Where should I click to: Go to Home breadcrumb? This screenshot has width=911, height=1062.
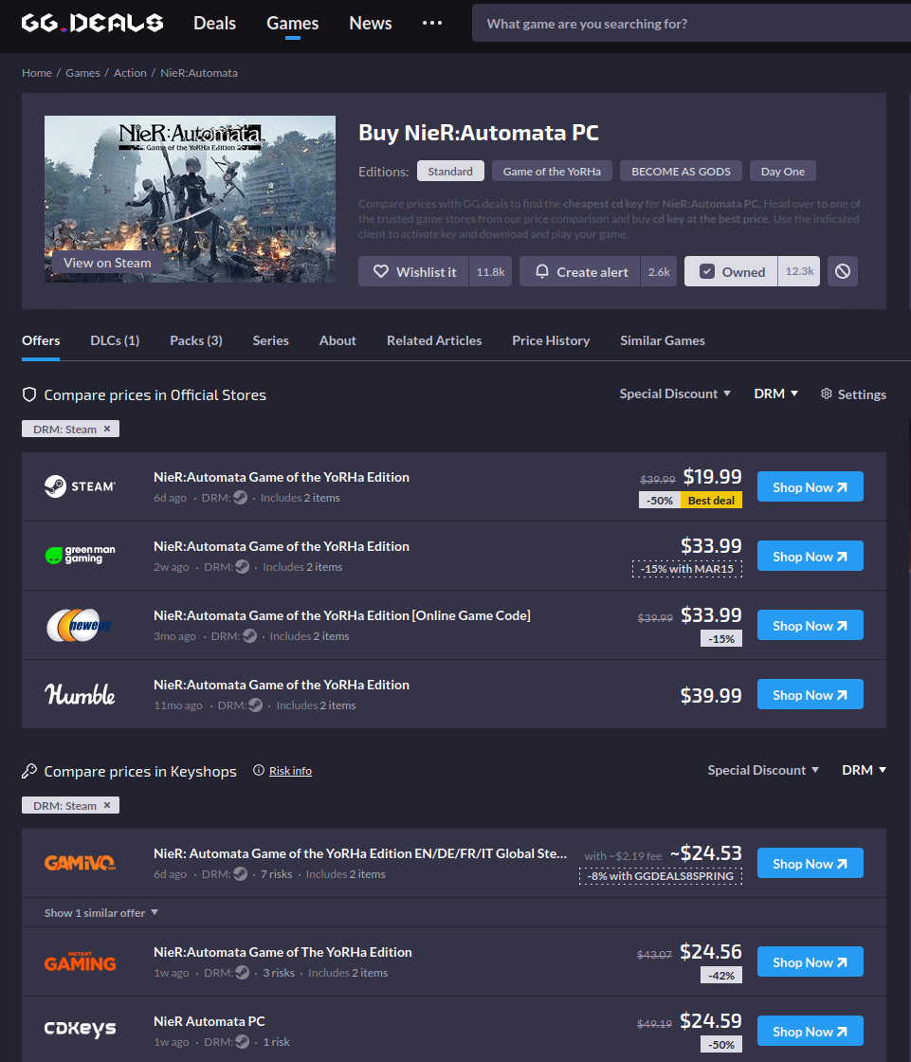coord(37,72)
